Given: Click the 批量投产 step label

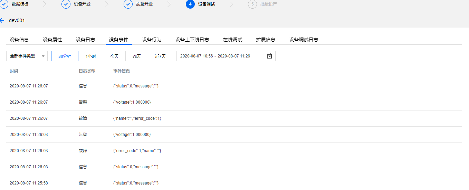Looking at the screenshot, I should point(269,4).
